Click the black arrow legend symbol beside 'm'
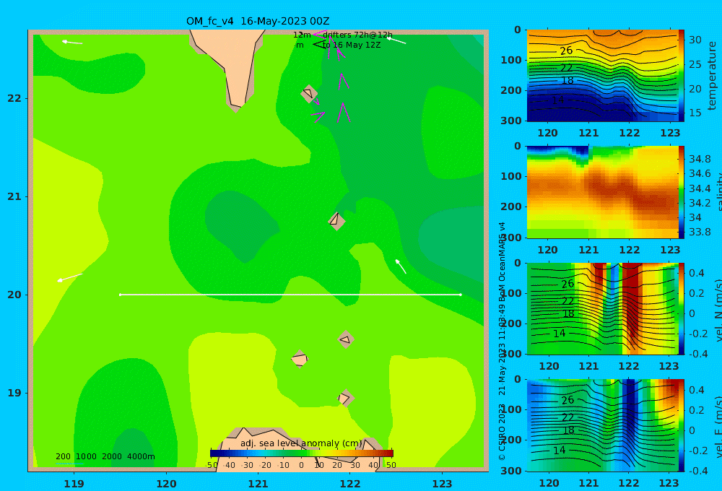The image size is (722, 491). (318, 45)
